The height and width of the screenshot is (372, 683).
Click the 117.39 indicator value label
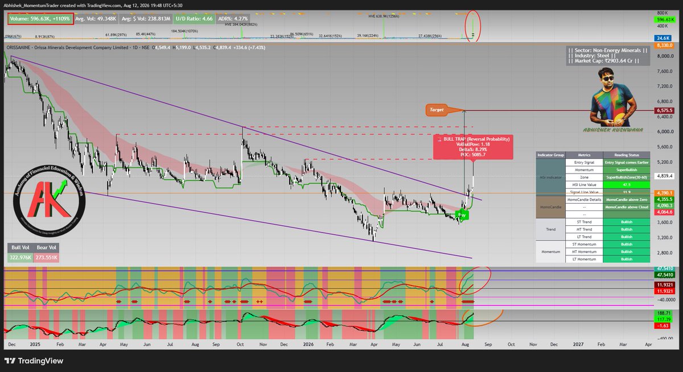click(663, 319)
